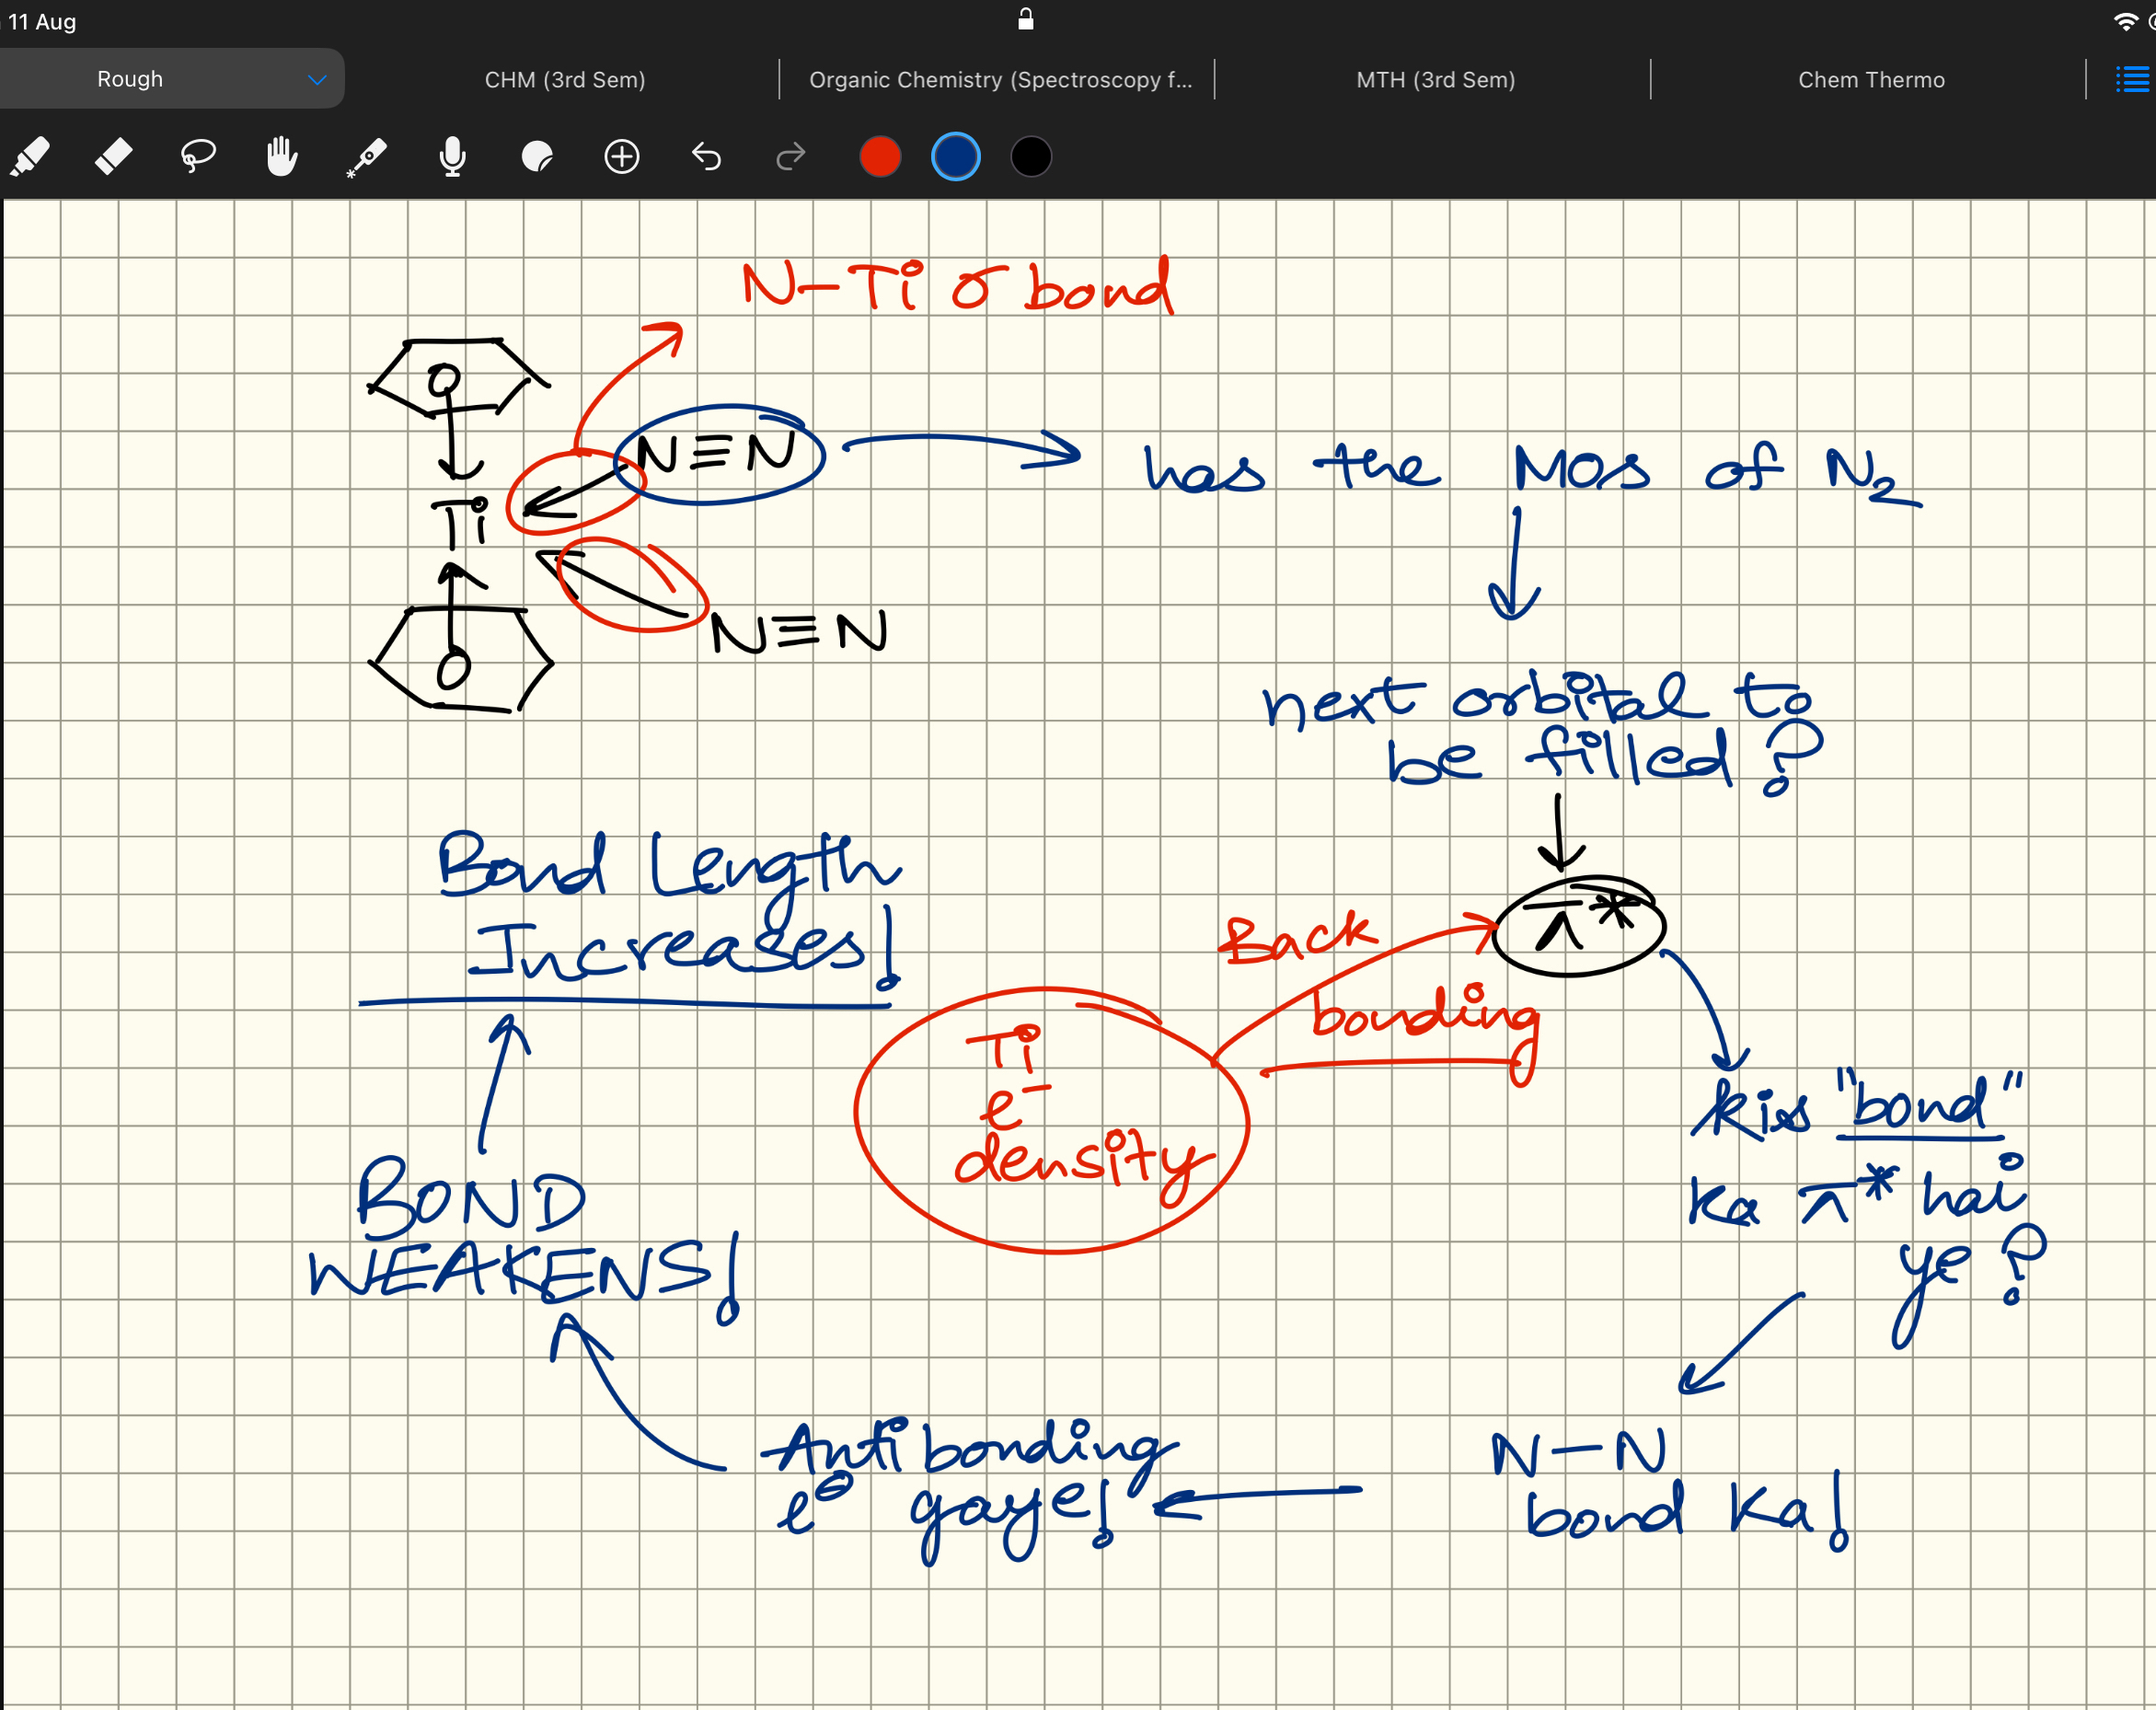Tap the 11 Aug date

click(x=41, y=21)
